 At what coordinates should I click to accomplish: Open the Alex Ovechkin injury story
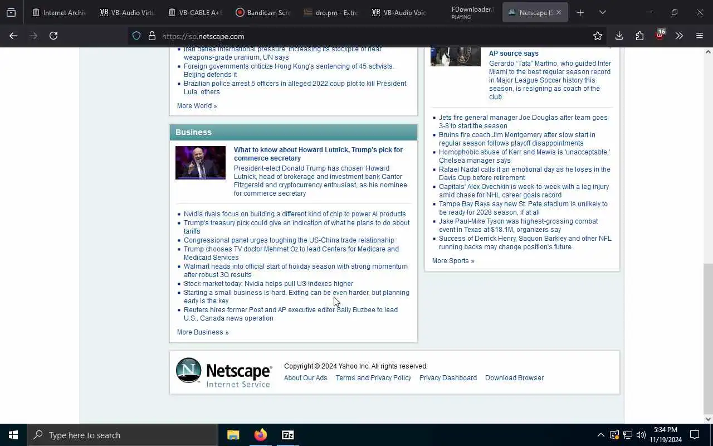pyautogui.click(x=524, y=191)
